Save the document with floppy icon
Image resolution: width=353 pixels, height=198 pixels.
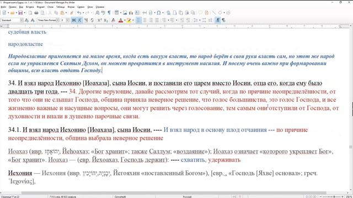[20, 13]
